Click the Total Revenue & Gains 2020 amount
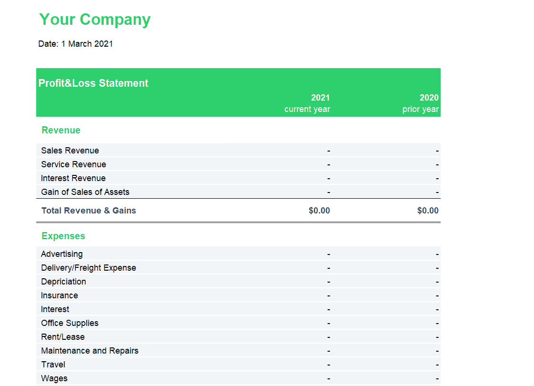The height and width of the screenshot is (386, 534). tap(428, 211)
